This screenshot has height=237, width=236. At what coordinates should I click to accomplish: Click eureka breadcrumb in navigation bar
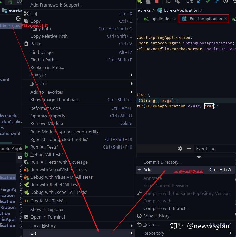(x=144, y=10)
